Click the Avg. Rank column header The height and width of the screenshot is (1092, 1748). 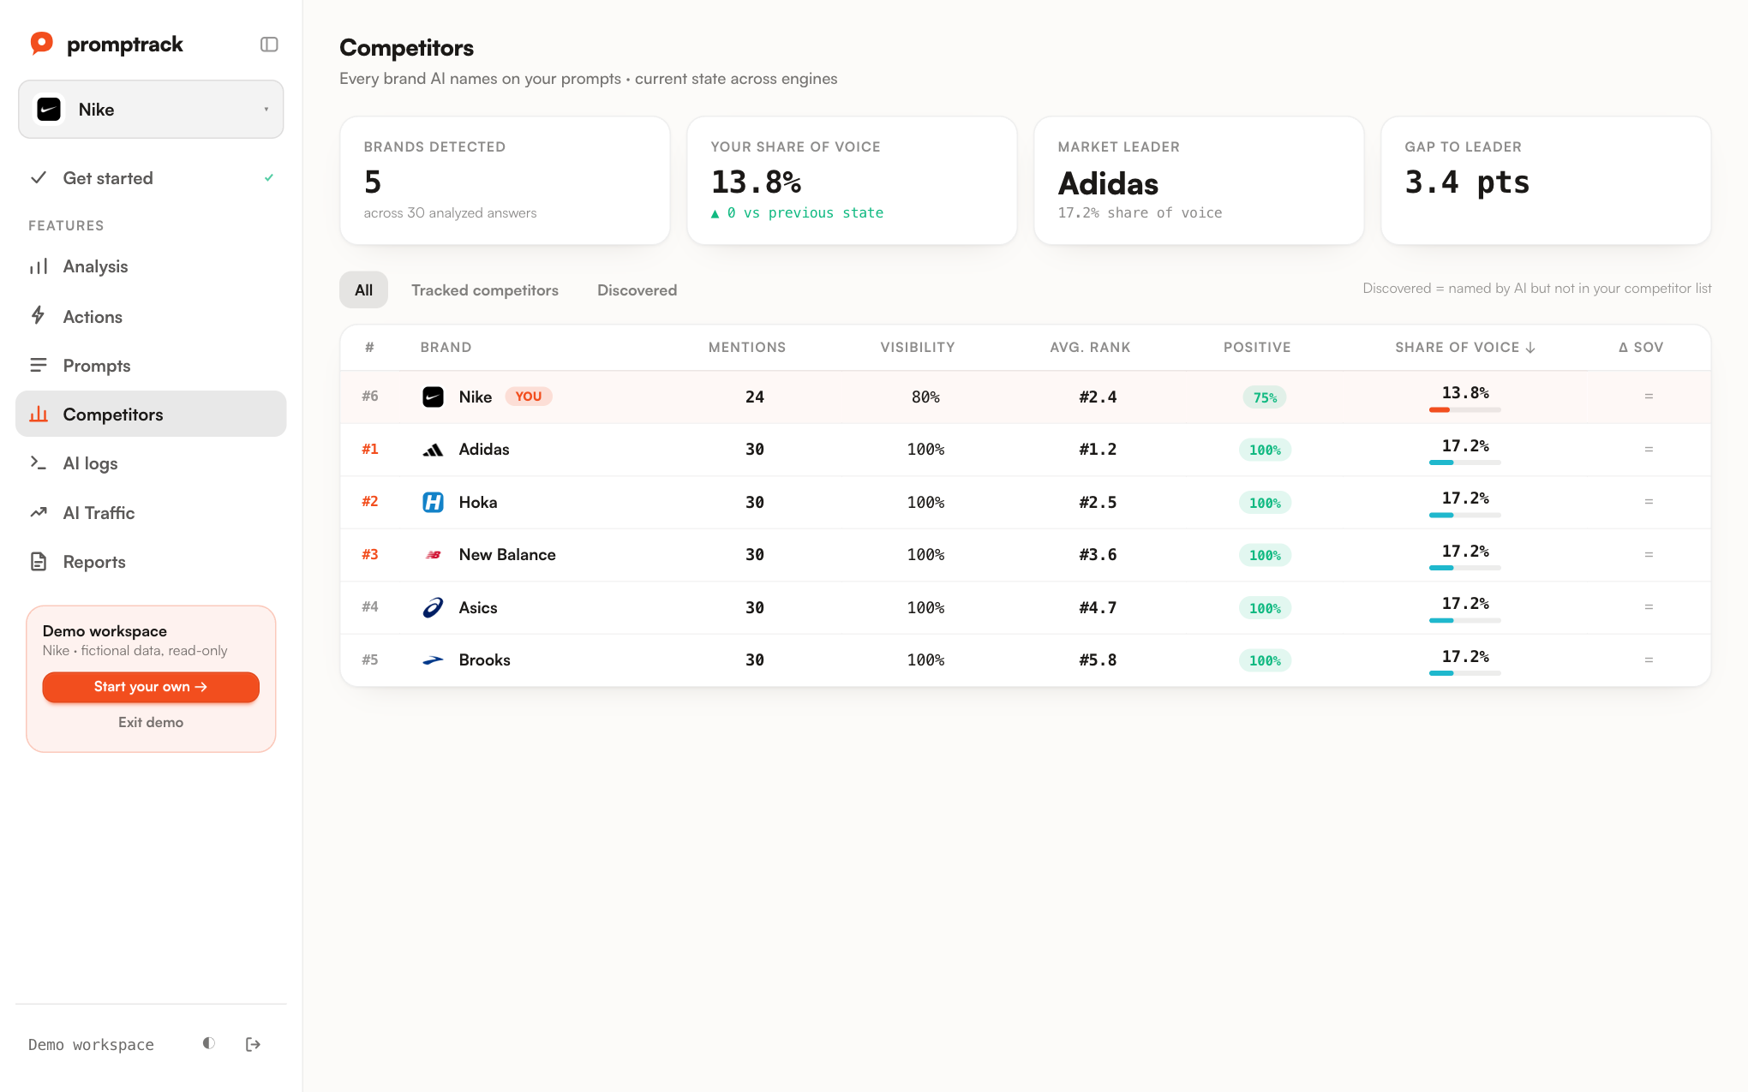tap(1090, 347)
